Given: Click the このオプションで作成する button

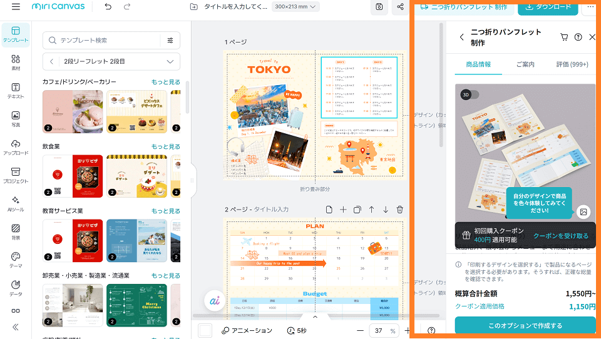Looking at the screenshot, I should [x=525, y=326].
